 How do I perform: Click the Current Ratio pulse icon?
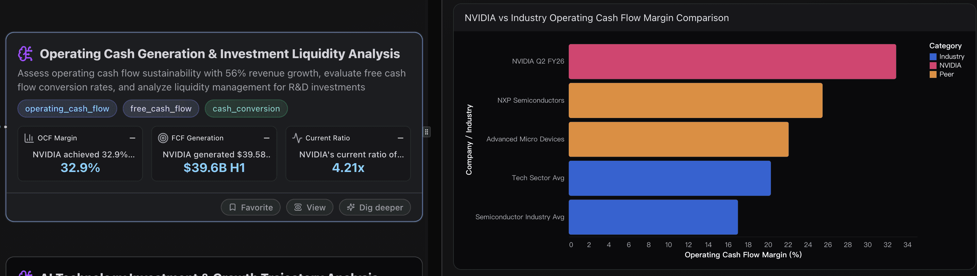pyautogui.click(x=297, y=138)
